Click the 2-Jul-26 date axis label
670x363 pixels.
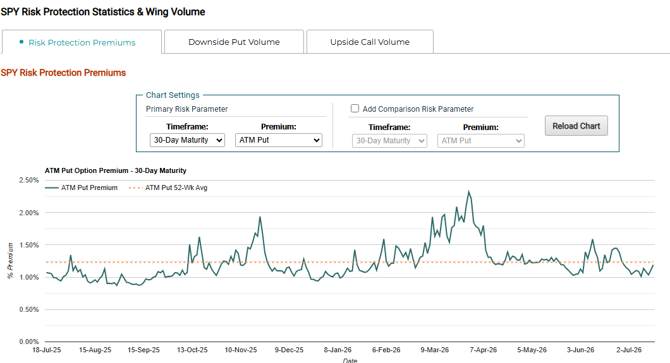coord(629,350)
